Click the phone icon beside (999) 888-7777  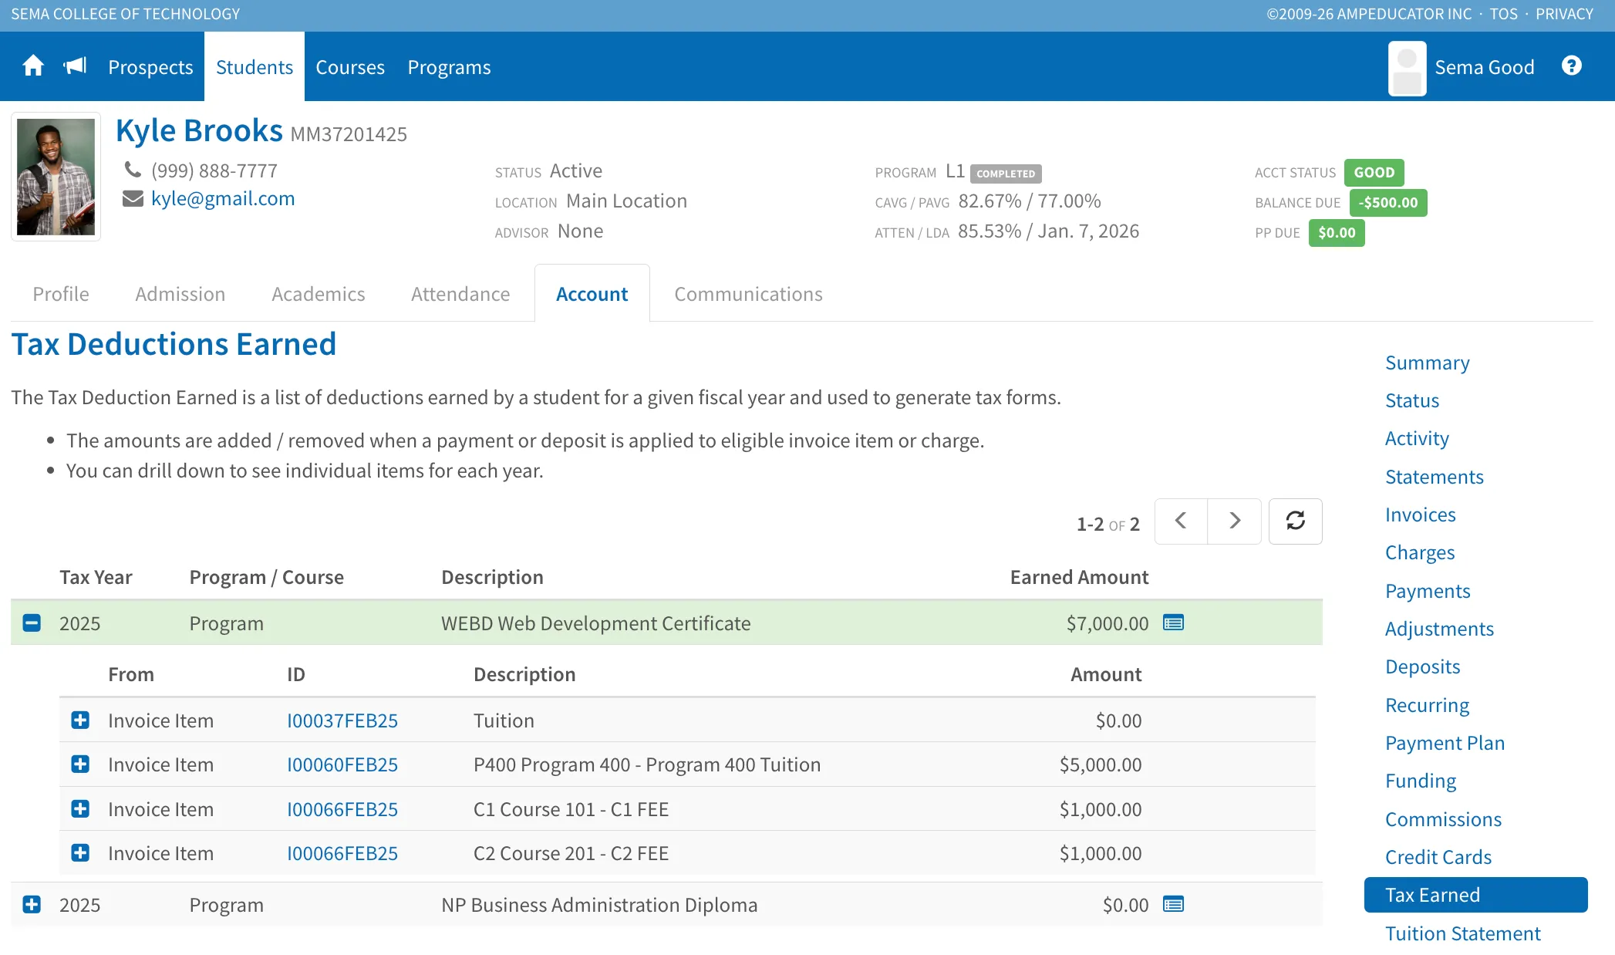coord(133,169)
